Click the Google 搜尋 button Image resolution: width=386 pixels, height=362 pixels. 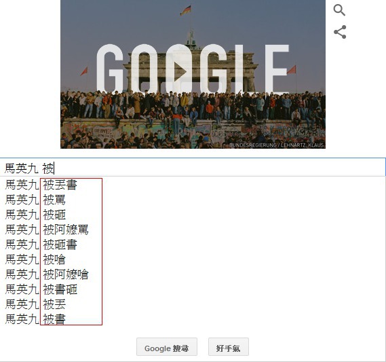(167, 347)
